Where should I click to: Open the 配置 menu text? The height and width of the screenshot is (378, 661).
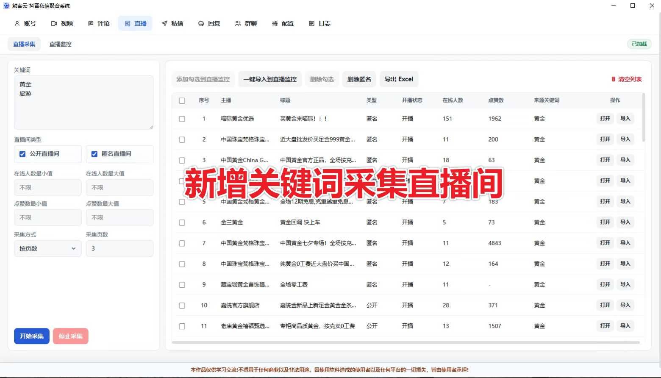[x=288, y=23]
